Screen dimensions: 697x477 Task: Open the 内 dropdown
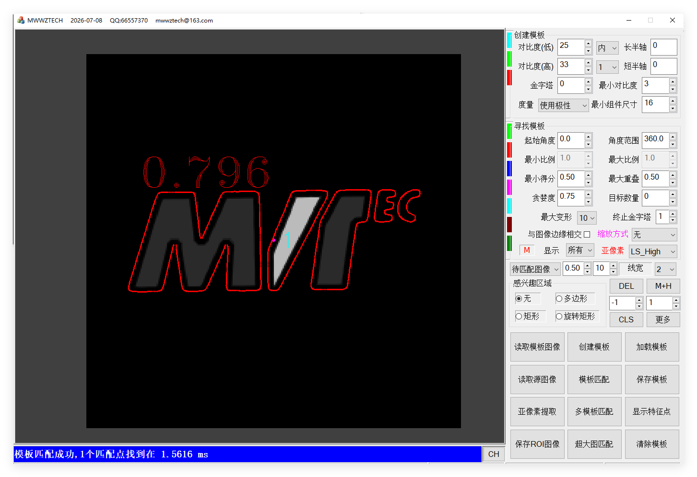coord(607,48)
